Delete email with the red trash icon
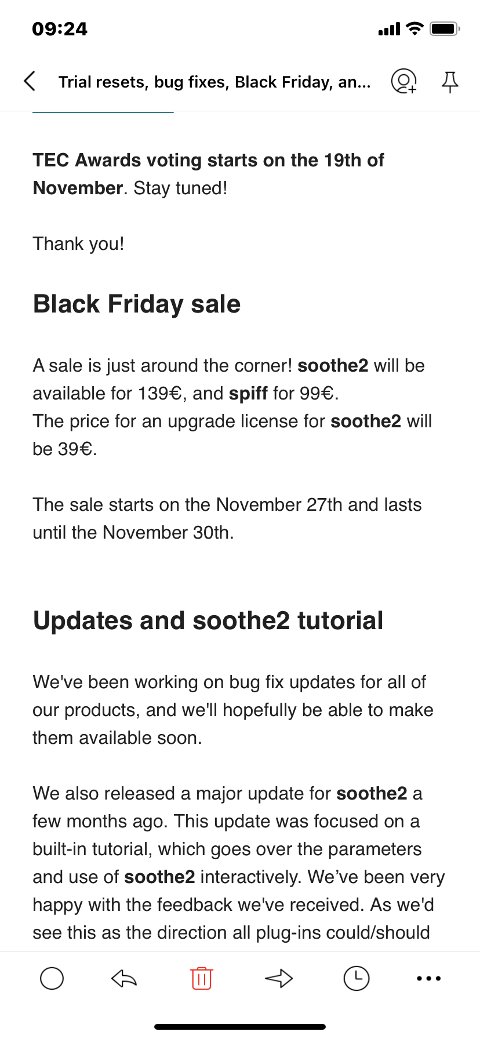480x1039 pixels. click(x=201, y=979)
